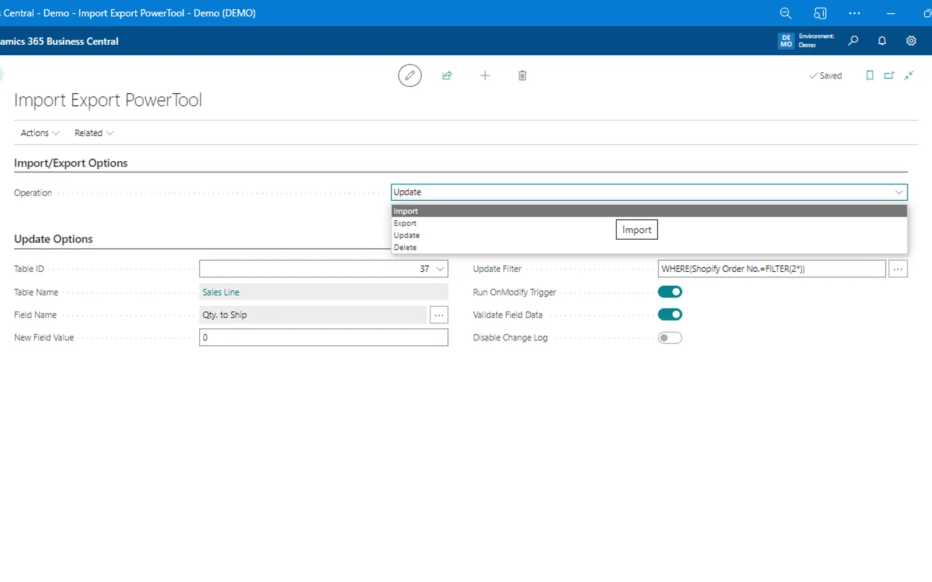Open notifications bell icon
Image resolution: width=932 pixels, height=582 pixels.
882,41
